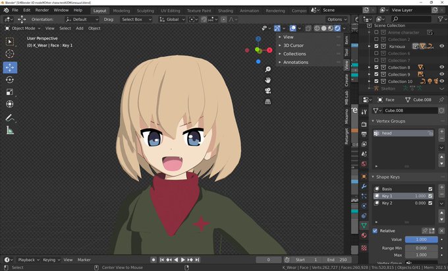Hide Collection 9 with eye icon
The width and height of the screenshot is (448, 271).
coord(441,74)
